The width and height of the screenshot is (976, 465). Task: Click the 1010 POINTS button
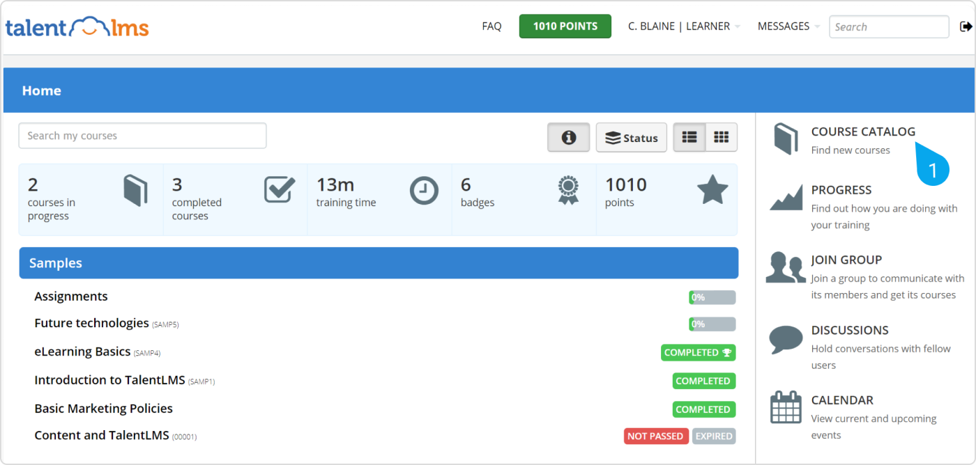click(x=565, y=26)
